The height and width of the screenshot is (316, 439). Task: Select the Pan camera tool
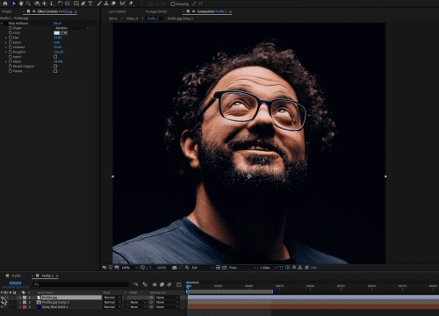click(45, 4)
